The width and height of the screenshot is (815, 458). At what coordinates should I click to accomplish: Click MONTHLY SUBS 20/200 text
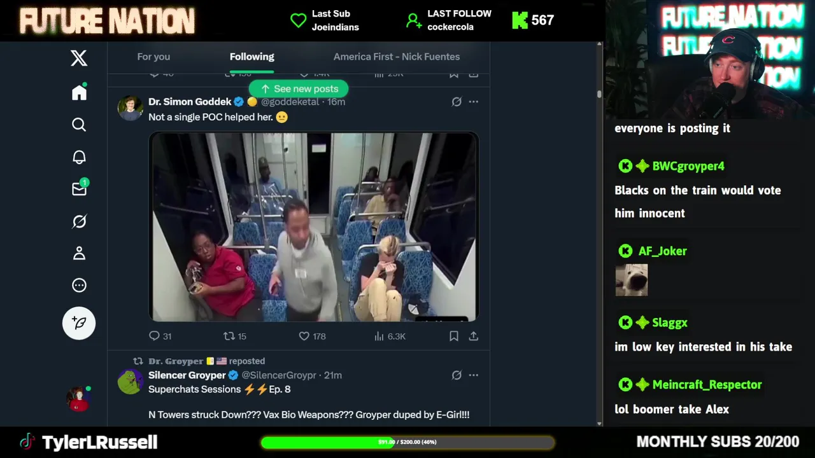click(718, 441)
